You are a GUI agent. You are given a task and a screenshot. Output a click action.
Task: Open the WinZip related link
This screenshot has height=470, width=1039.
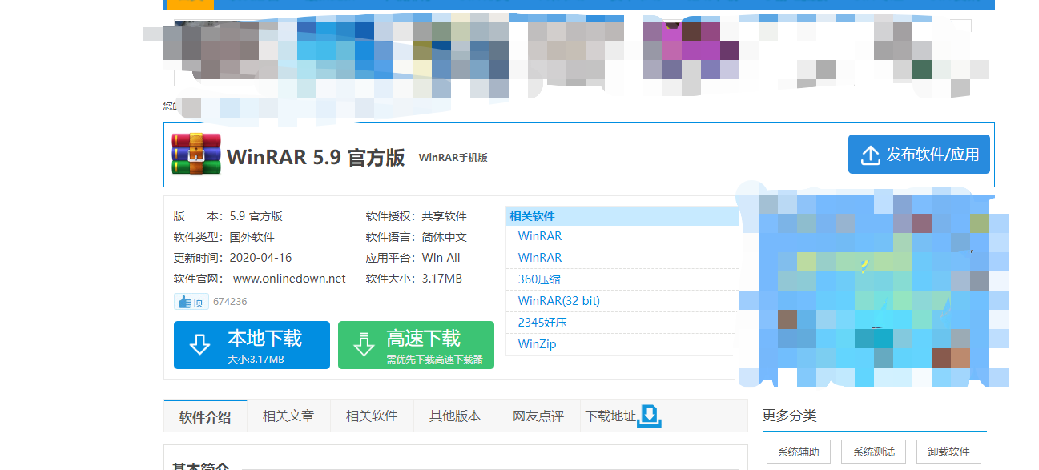click(537, 344)
